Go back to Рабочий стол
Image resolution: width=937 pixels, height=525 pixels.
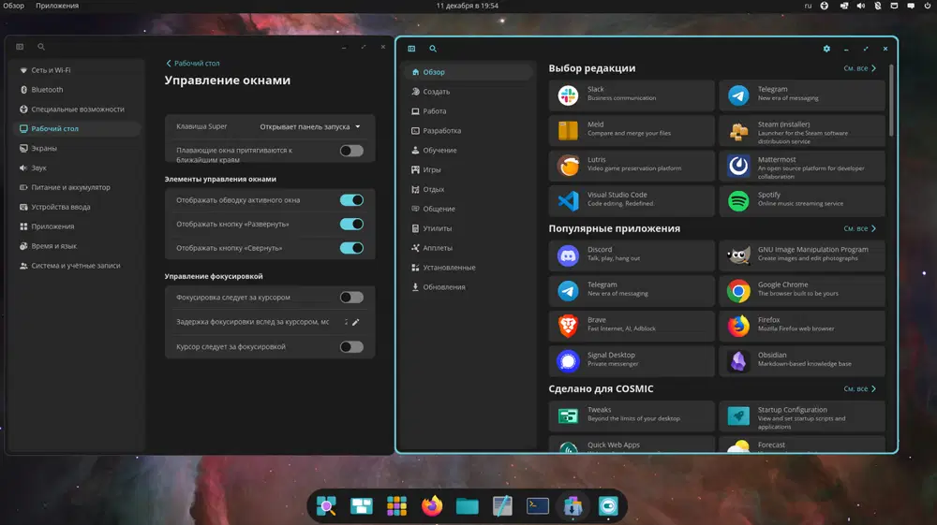coord(192,64)
